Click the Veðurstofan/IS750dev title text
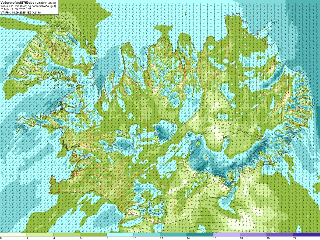 point(17,2)
